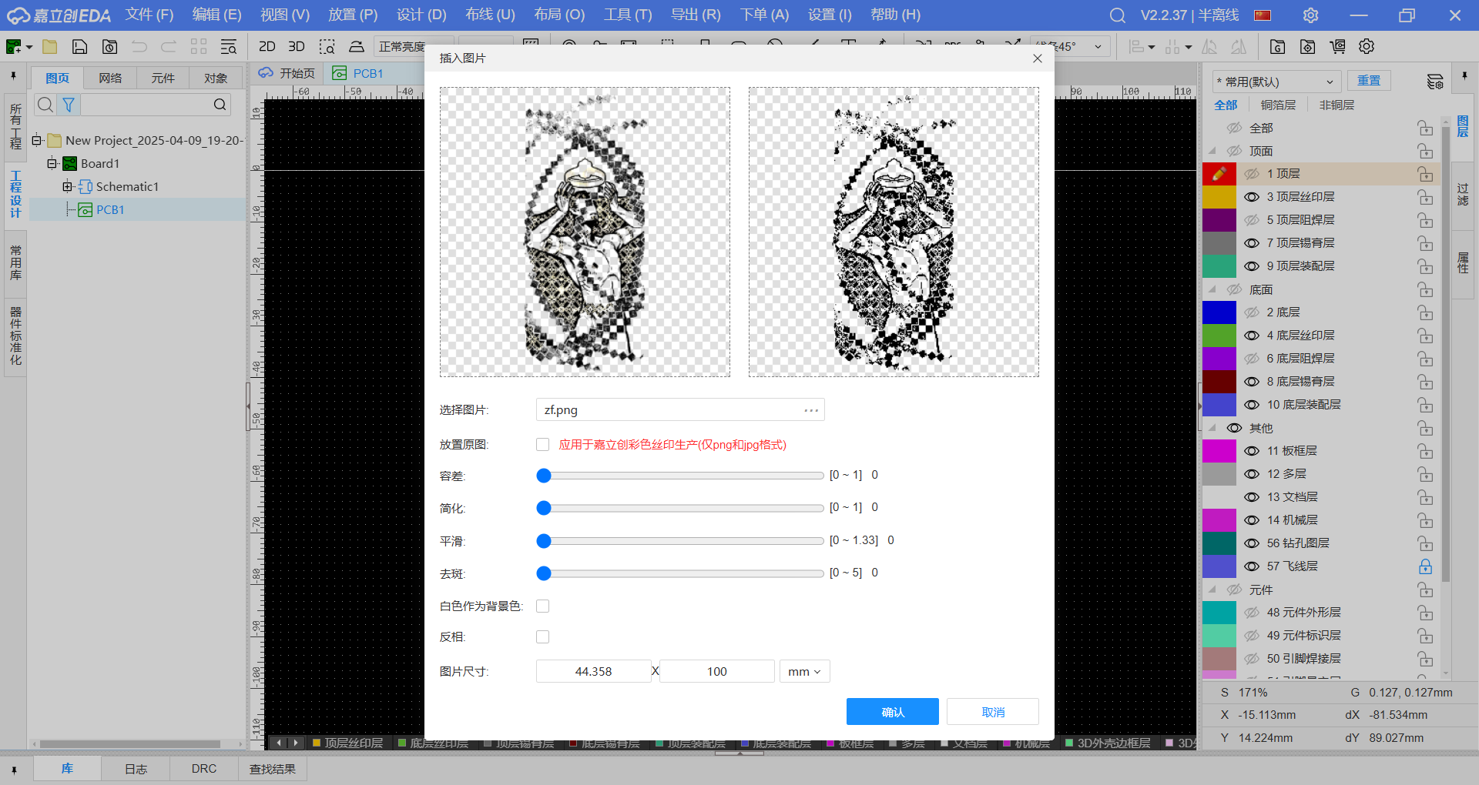1479x785 pixels.
Task: Toggle lock for 57 飞线层
Action: (1425, 566)
